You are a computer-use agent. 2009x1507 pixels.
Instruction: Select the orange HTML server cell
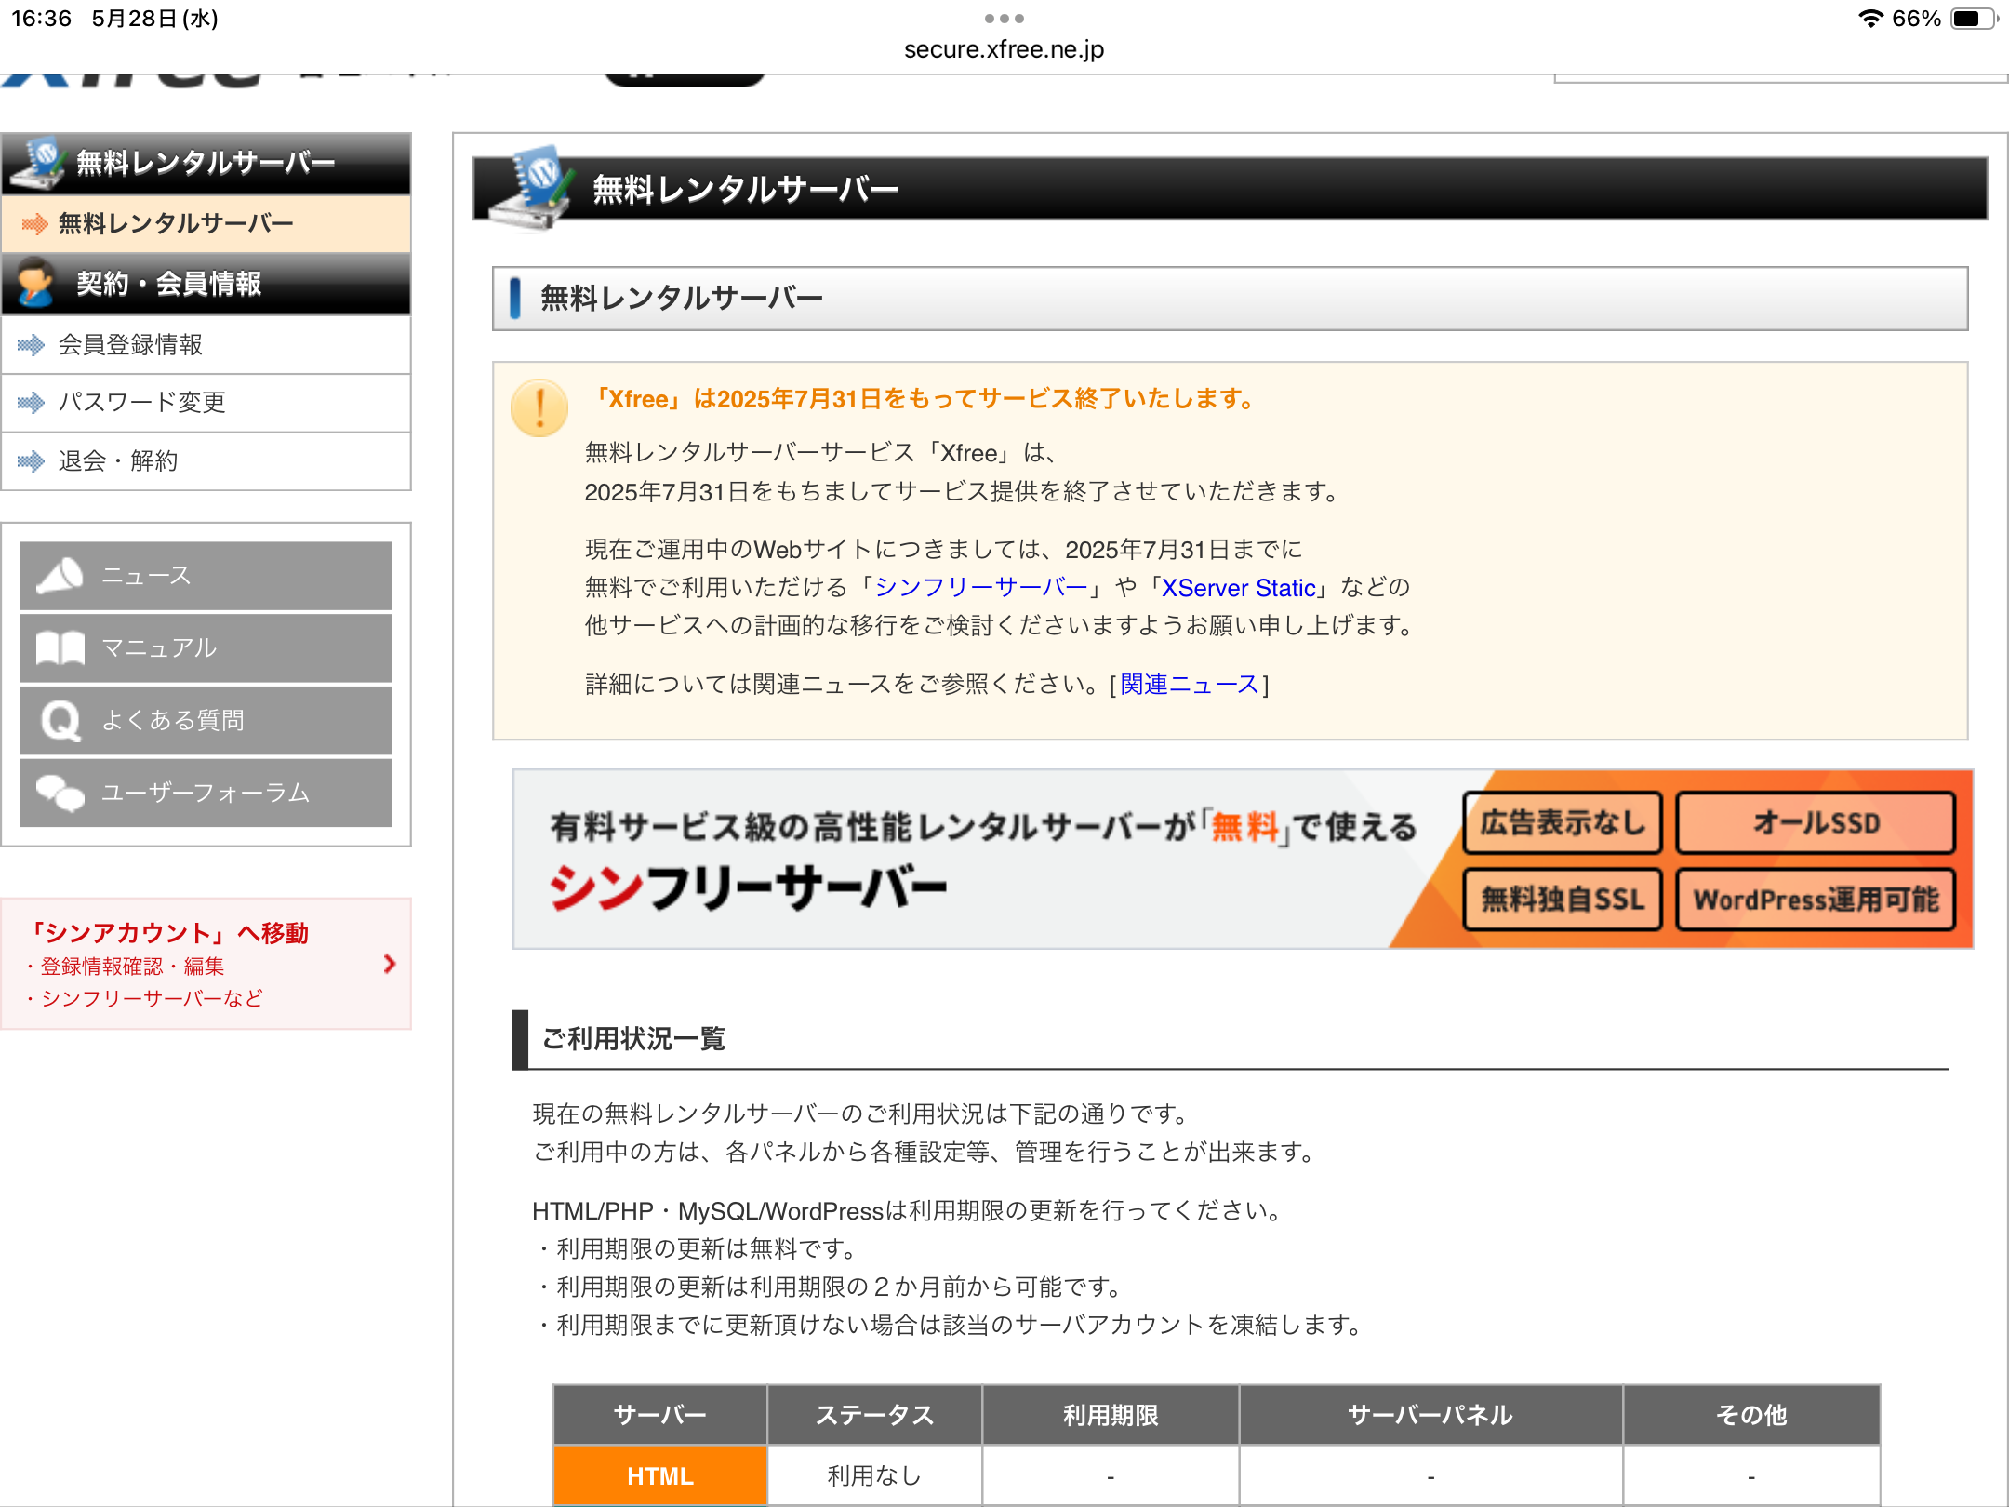(x=660, y=1475)
